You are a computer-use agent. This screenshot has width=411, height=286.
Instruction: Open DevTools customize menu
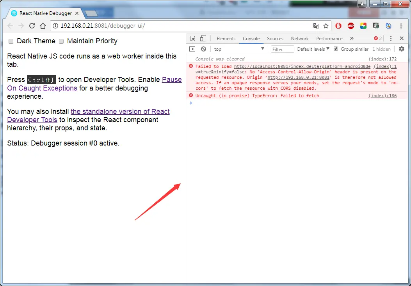[391, 39]
